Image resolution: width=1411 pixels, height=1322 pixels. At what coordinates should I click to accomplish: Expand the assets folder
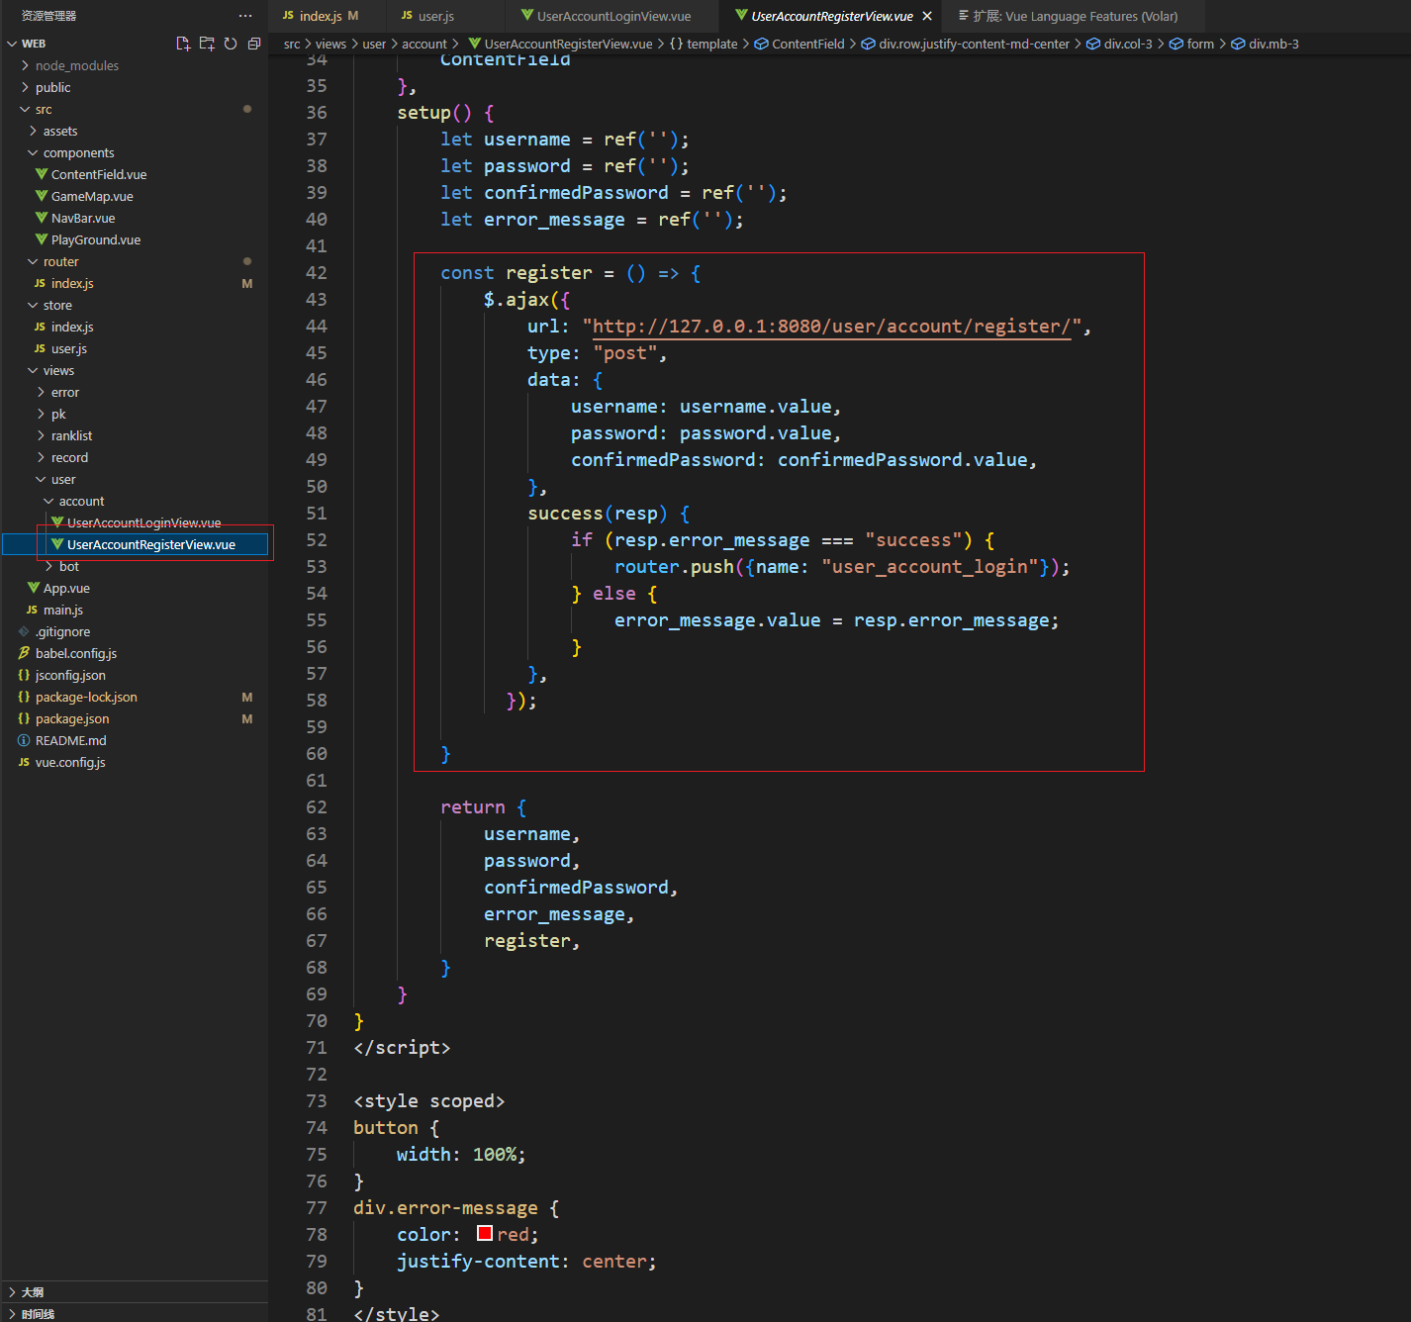(60, 131)
